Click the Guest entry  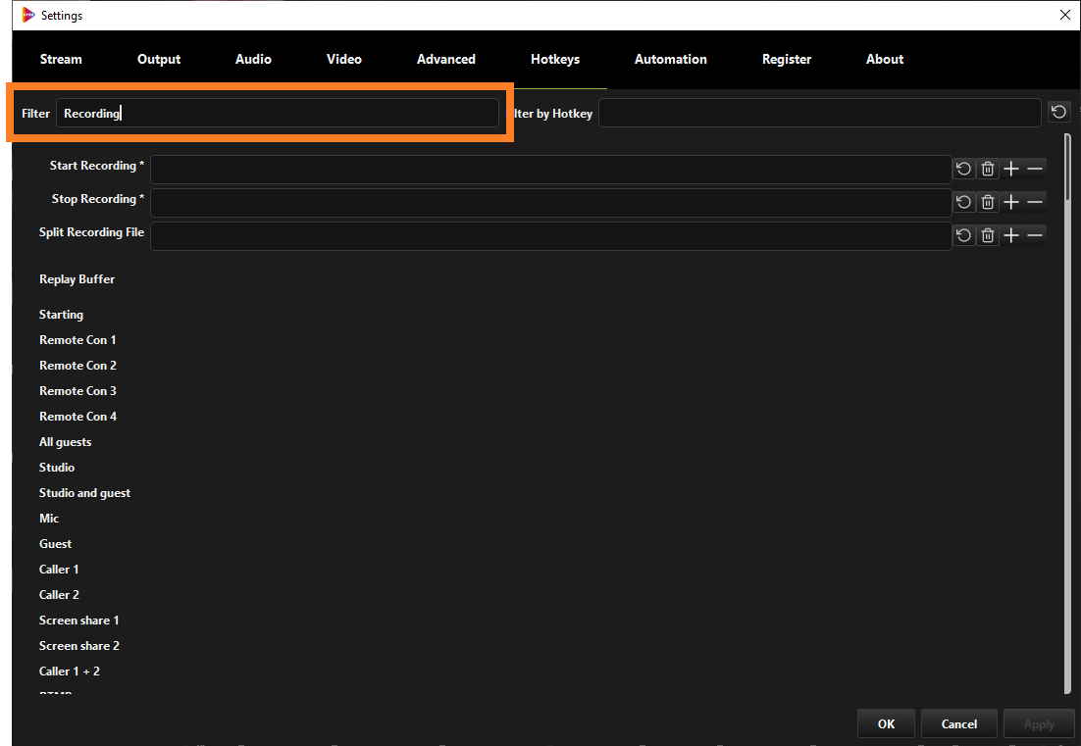[55, 543]
